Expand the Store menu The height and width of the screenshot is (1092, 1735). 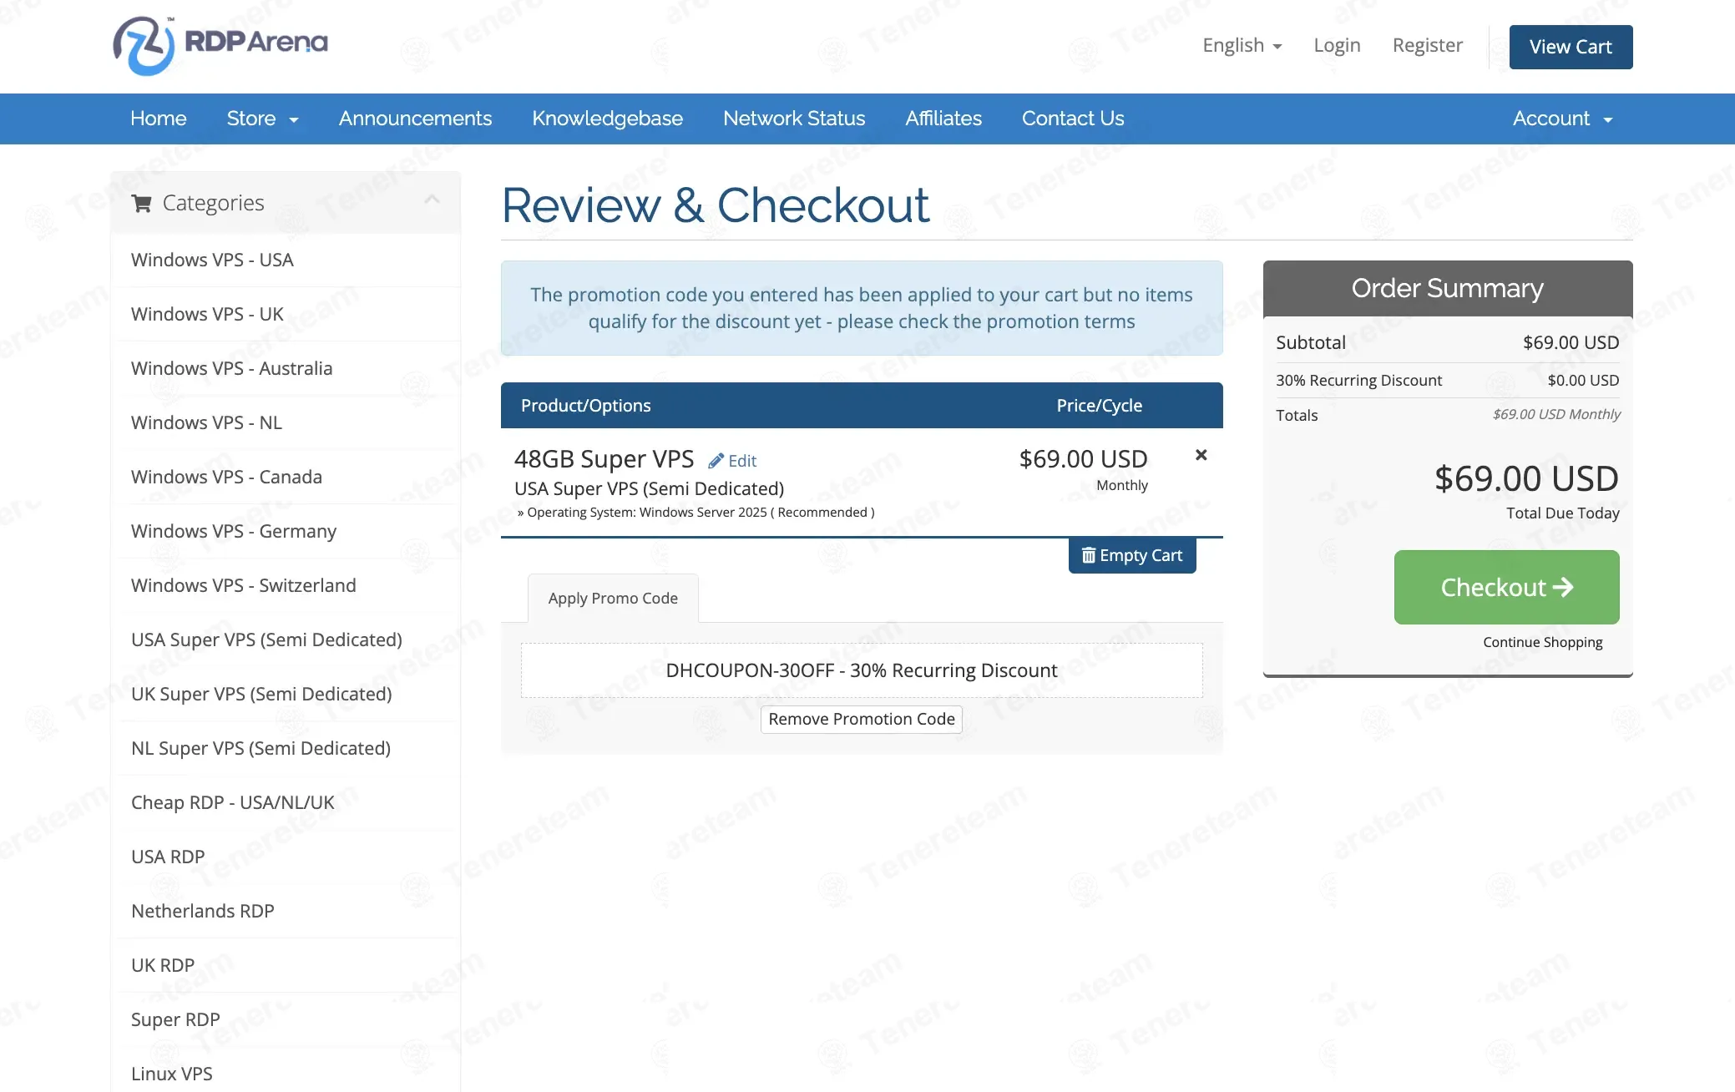pos(262,119)
